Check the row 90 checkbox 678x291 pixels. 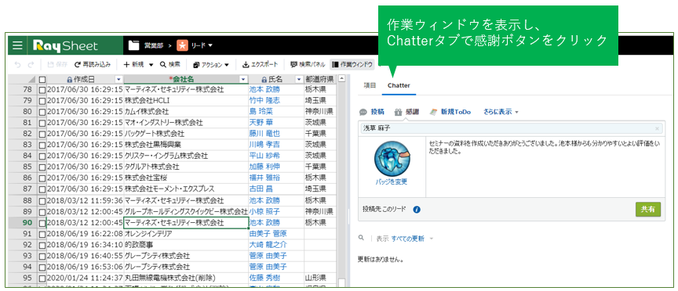42,223
